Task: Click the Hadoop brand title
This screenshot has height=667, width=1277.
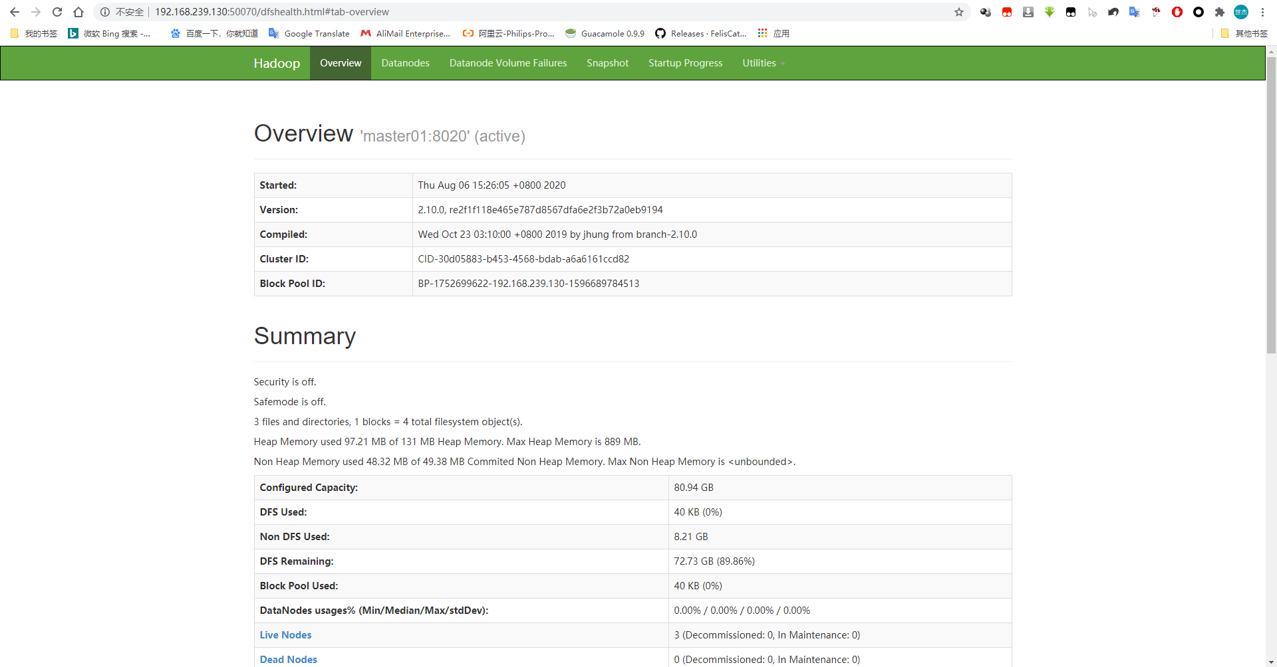Action: tap(277, 63)
